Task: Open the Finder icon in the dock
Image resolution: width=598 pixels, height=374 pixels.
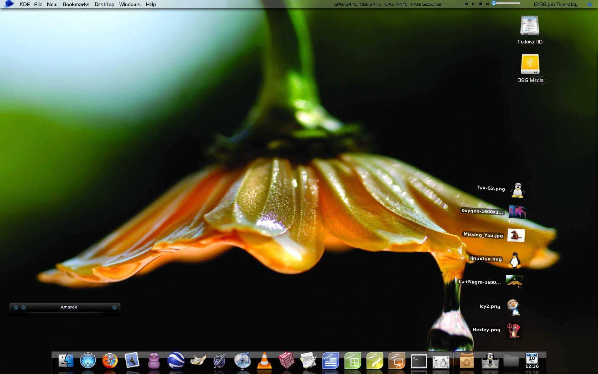Action: point(66,360)
